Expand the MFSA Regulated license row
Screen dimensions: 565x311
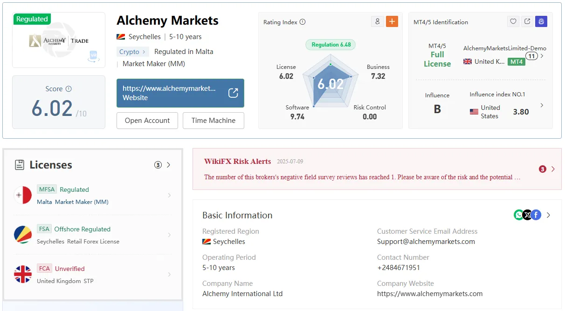[x=169, y=196]
